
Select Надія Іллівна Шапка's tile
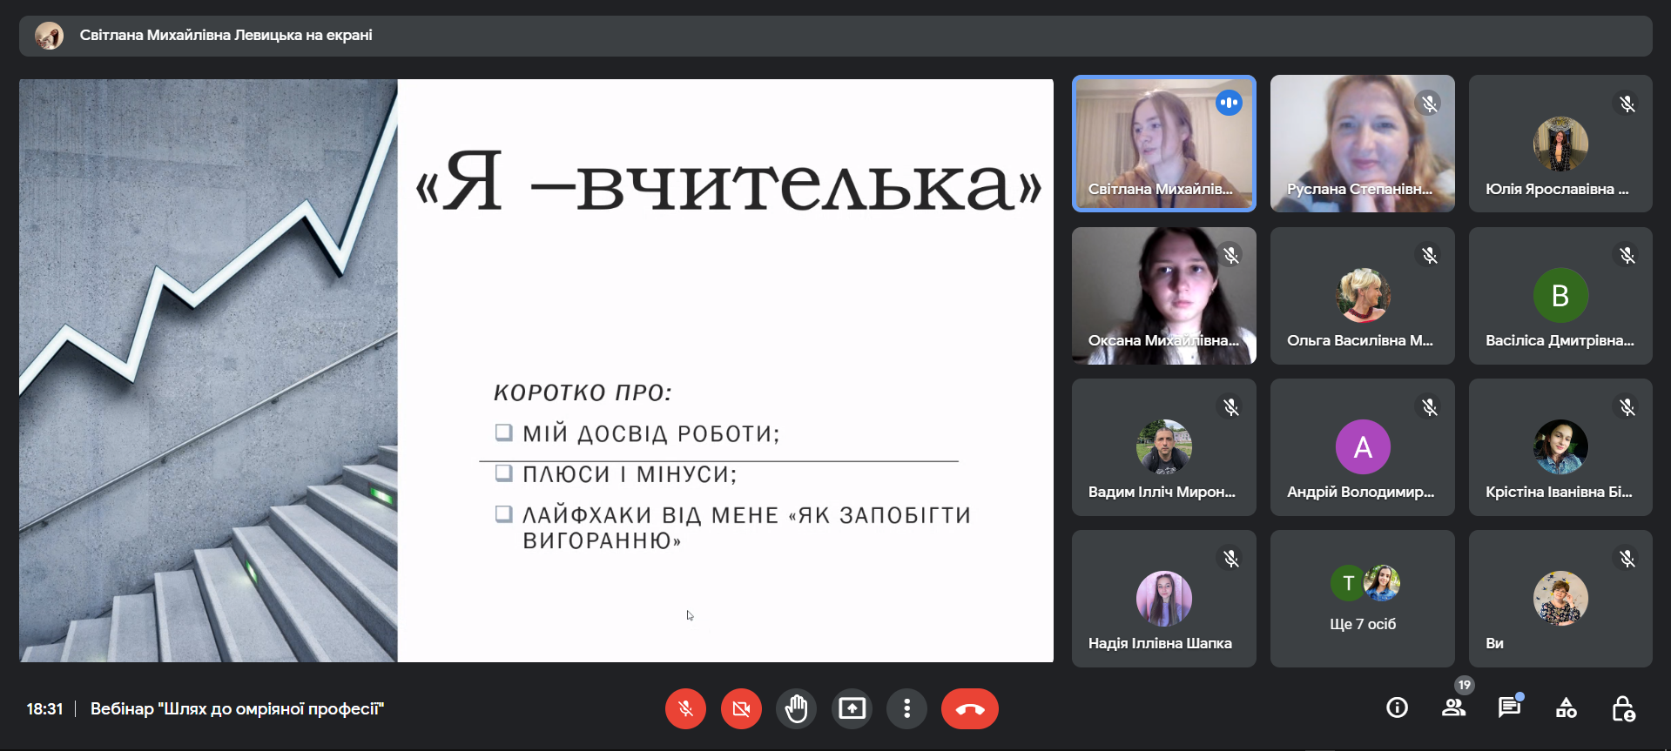click(x=1163, y=599)
